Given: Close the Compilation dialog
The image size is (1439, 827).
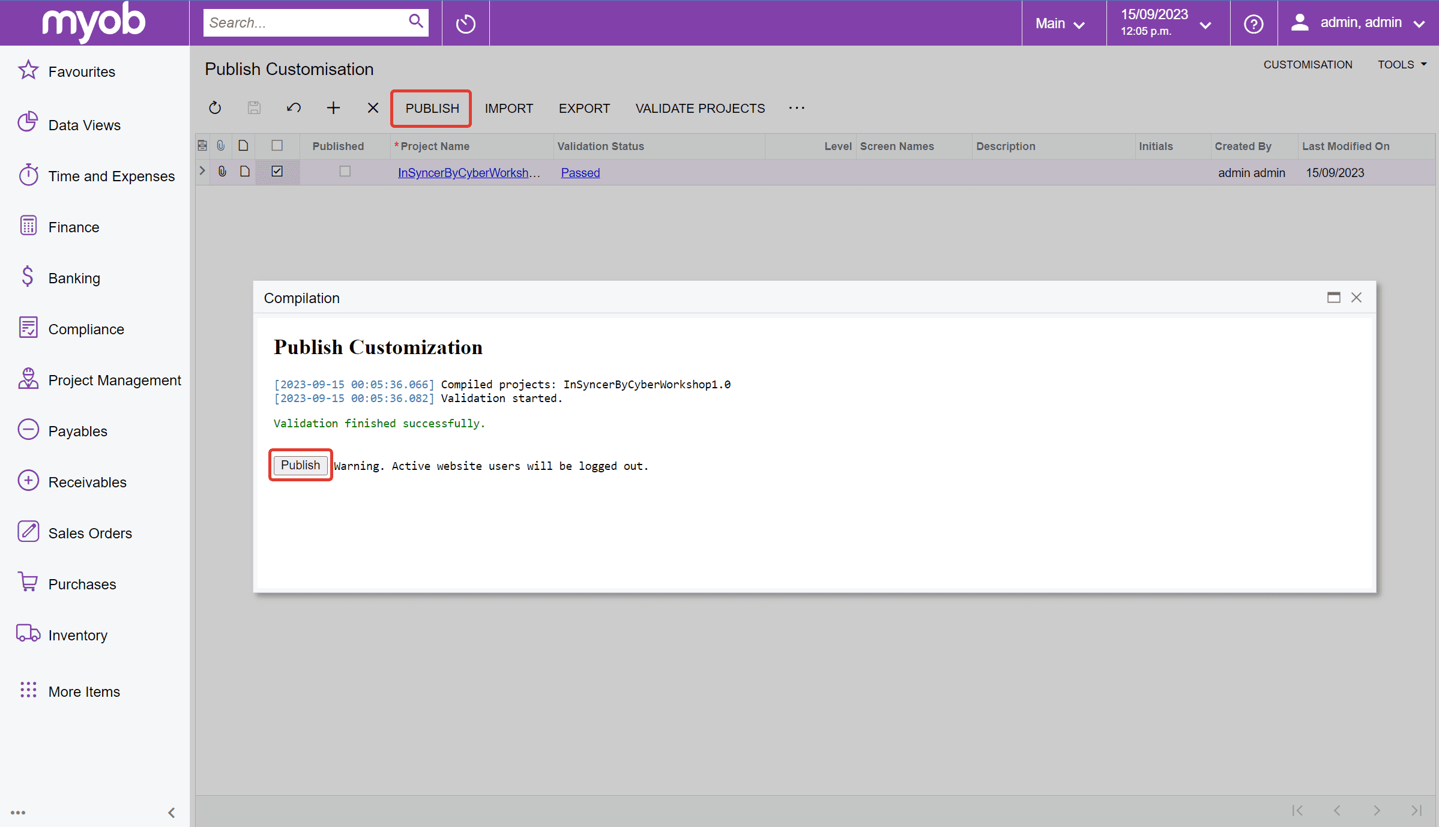Looking at the screenshot, I should click(1356, 297).
